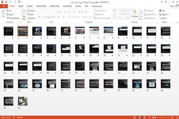Click the Format Painter brush

pos(13,18)
